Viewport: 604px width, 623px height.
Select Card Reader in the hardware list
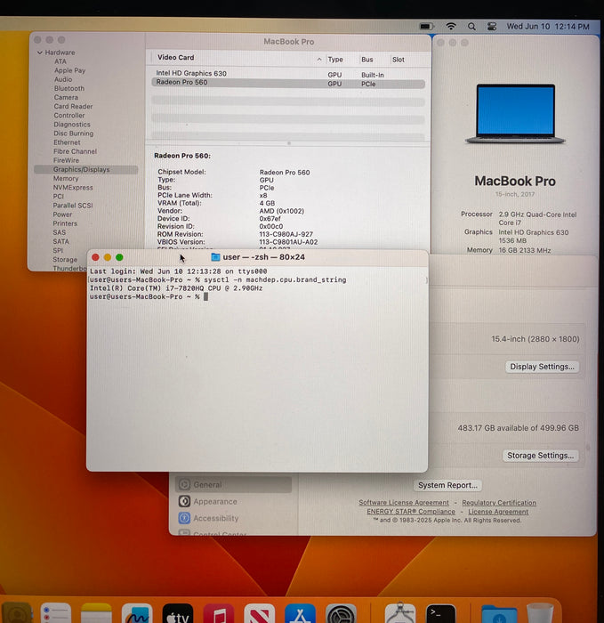pyautogui.click(x=73, y=107)
